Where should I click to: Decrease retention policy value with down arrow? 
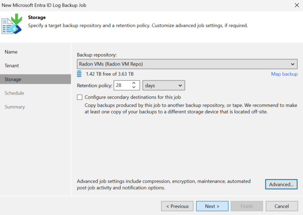click(134, 87)
